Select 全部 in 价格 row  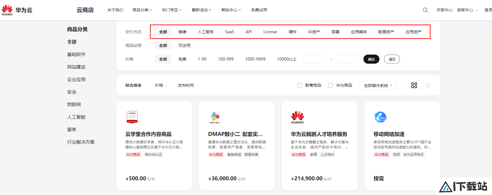[x=163, y=59]
